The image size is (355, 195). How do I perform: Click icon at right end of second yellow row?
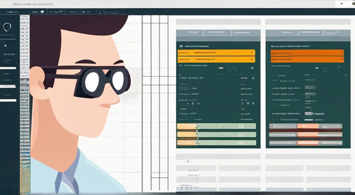[x=252, y=59]
